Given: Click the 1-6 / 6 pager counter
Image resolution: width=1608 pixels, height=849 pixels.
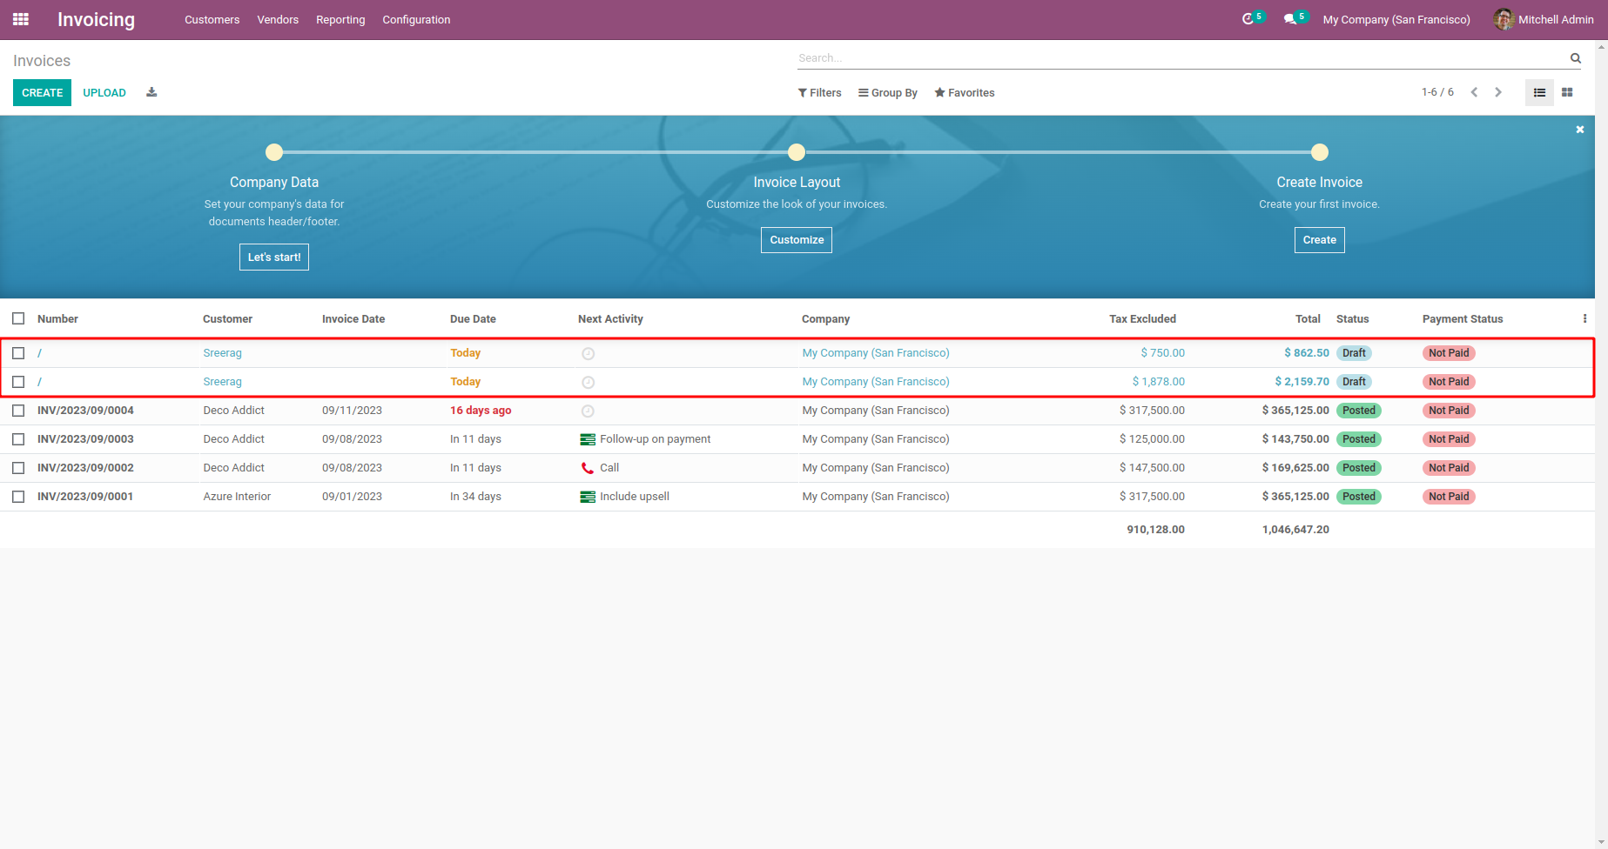Looking at the screenshot, I should pyautogui.click(x=1437, y=92).
